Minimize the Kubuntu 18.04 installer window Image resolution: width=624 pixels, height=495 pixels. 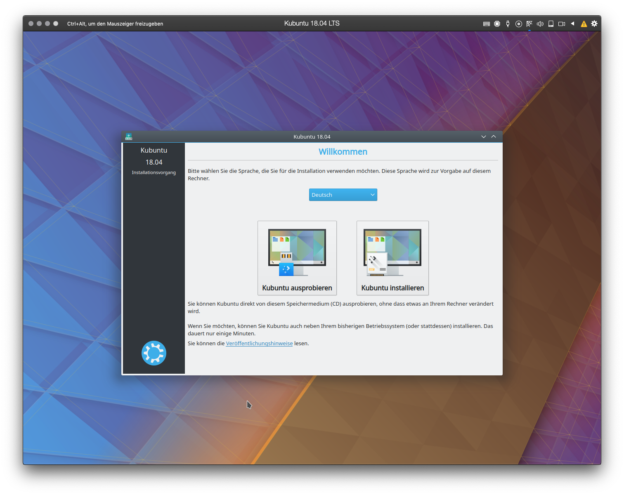[484, 137]
